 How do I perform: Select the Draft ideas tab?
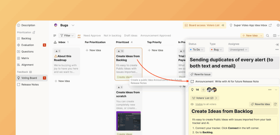click(131, 36)
